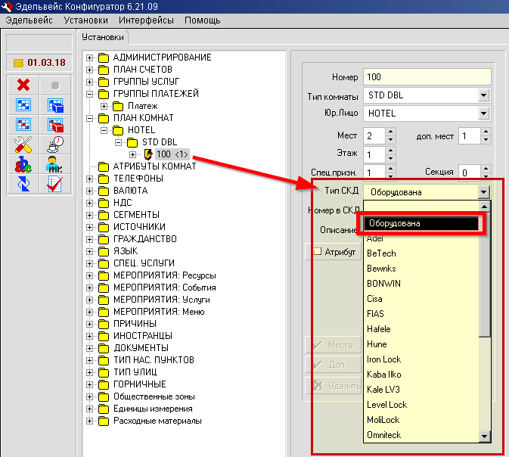Open the Тип комнаты dropdown

(x=484, y=95)
